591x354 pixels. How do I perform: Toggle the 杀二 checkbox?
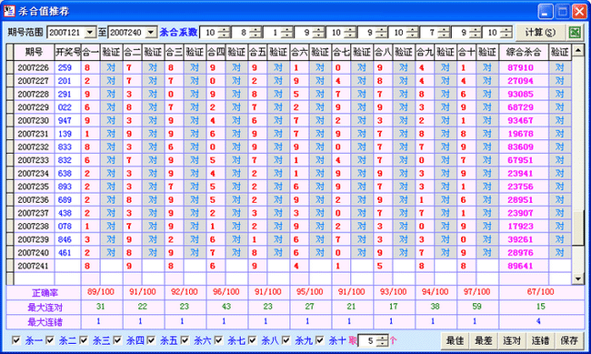tap(50, 340)
